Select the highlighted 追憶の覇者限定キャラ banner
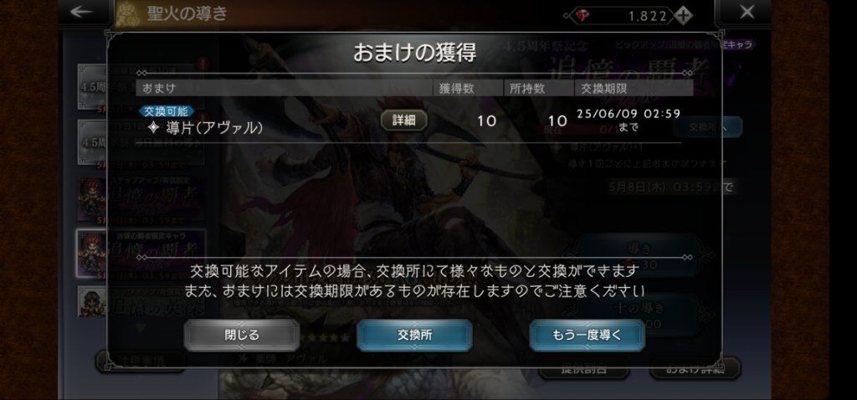Viewport: 857px width, 400px height. point(92,254)
